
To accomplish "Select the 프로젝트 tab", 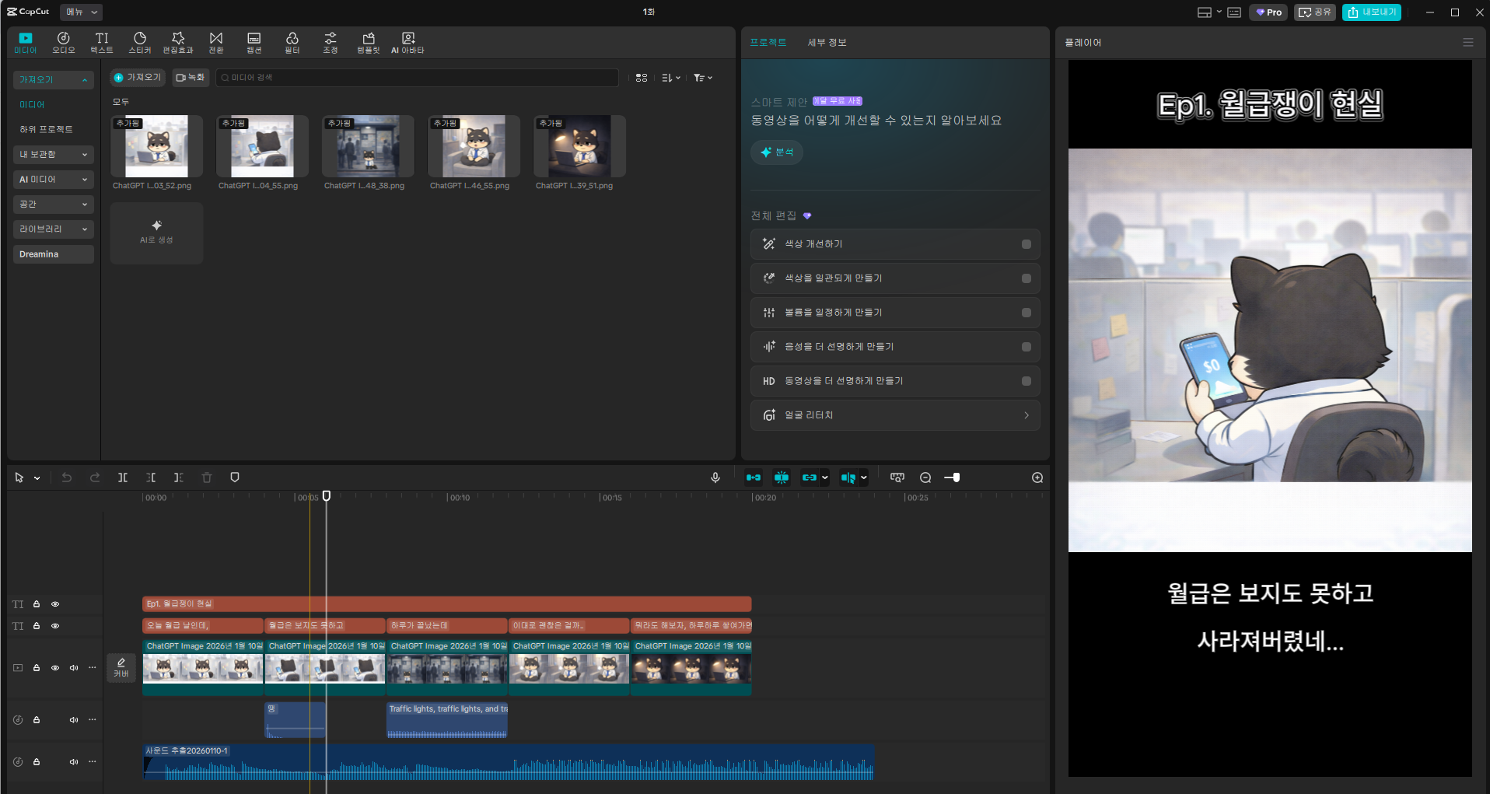I will point(768,43).
